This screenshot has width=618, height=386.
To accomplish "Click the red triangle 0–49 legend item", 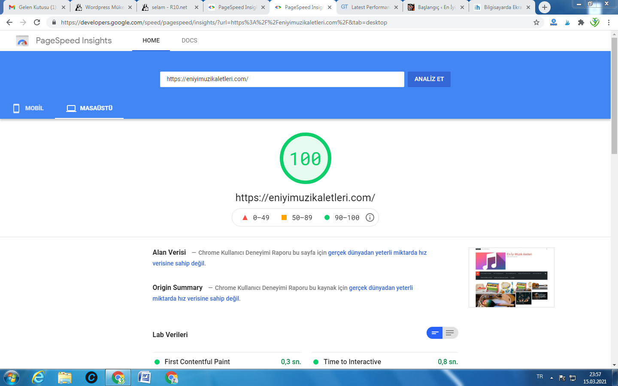I will [256, 218].
